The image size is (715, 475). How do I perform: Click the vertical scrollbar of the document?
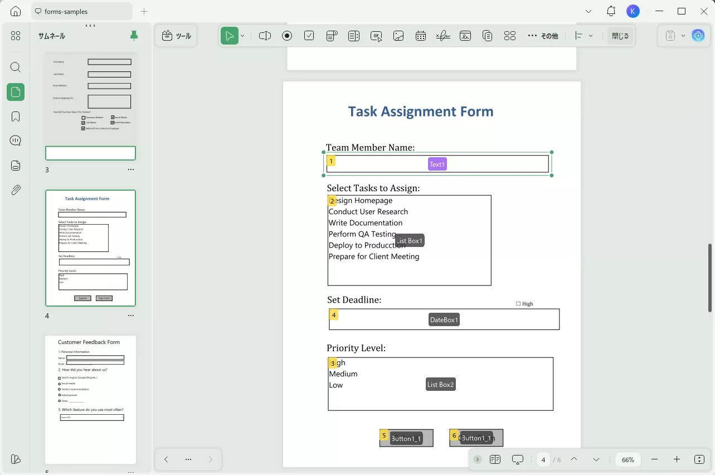[710, 278]
